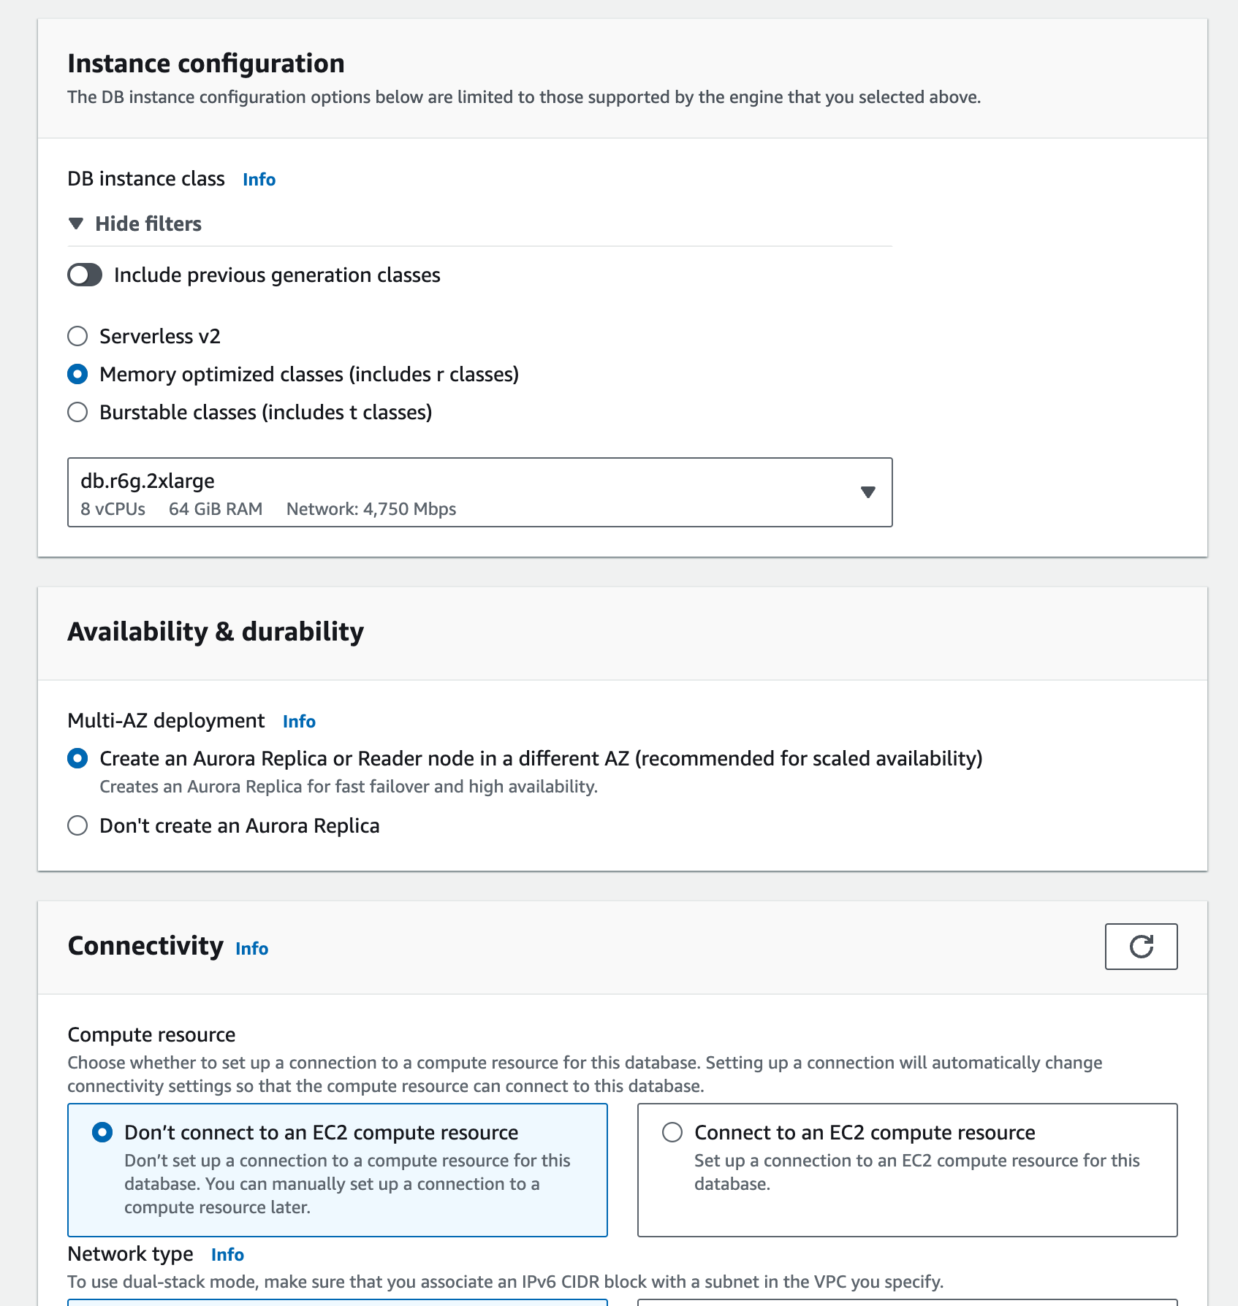
Task: Select Create an Aurora Replica option
Action: 77,758
